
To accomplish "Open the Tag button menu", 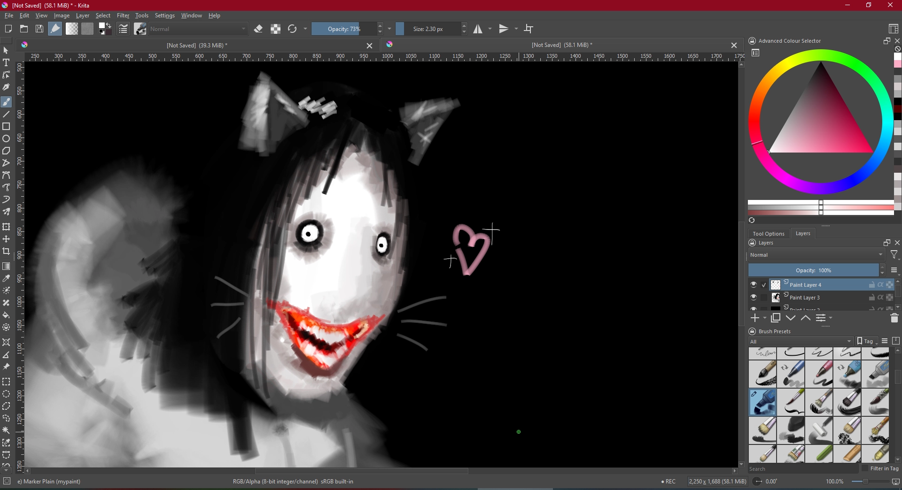I will (x=867, y=341).
